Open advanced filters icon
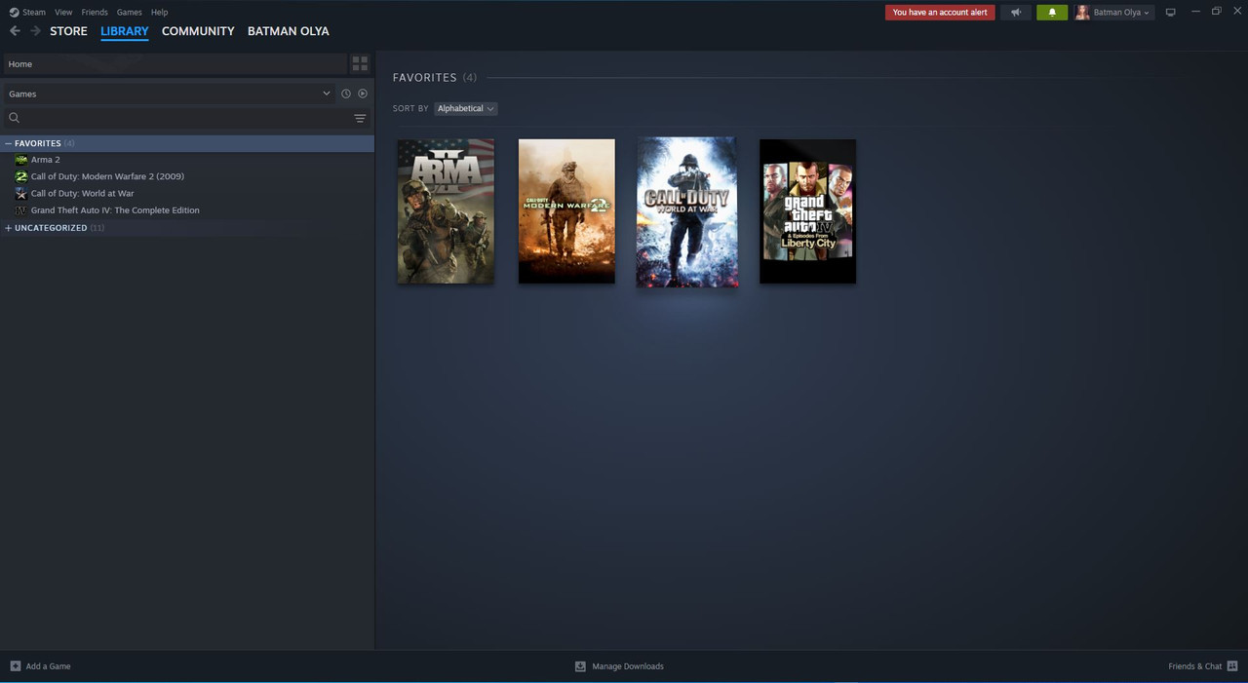The width and height of the screenshot is (1248, 683). coord(360,119)
